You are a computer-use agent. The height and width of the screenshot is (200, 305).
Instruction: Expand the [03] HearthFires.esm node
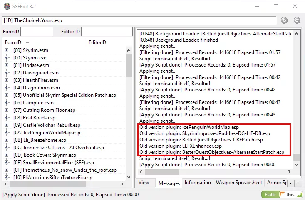click(6, 80)
